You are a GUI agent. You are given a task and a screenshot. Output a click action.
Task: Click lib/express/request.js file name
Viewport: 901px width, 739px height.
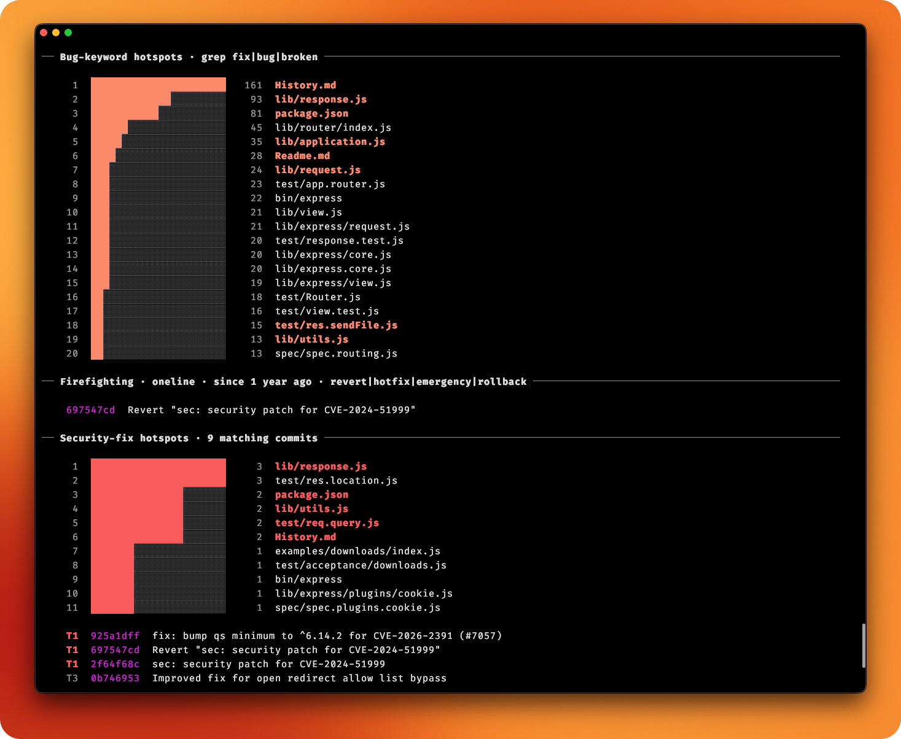click(x=342, y=226)
